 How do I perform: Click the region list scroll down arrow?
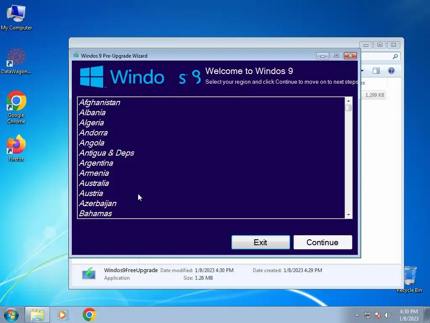[x=349, y=215]
